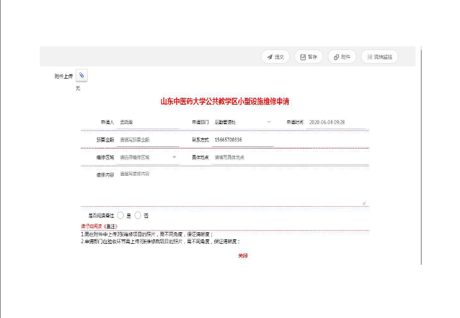Click the 提交 submit button
The width and height of the screenshot is (460, 318).
pyautogui.click(x=276, y=57)
